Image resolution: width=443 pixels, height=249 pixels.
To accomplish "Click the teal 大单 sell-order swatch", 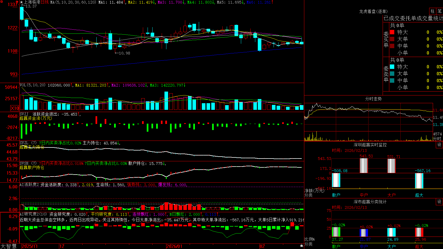I will pyautogui.click(x=392, y=74).
